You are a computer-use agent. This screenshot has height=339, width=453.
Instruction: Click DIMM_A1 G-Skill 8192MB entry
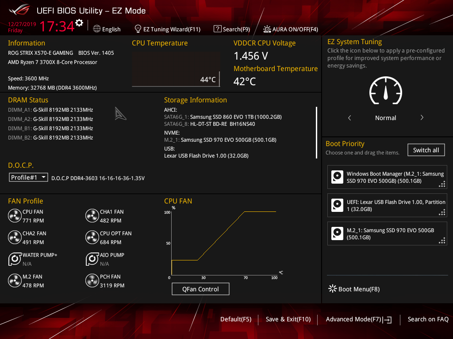(x=50, y=110)
